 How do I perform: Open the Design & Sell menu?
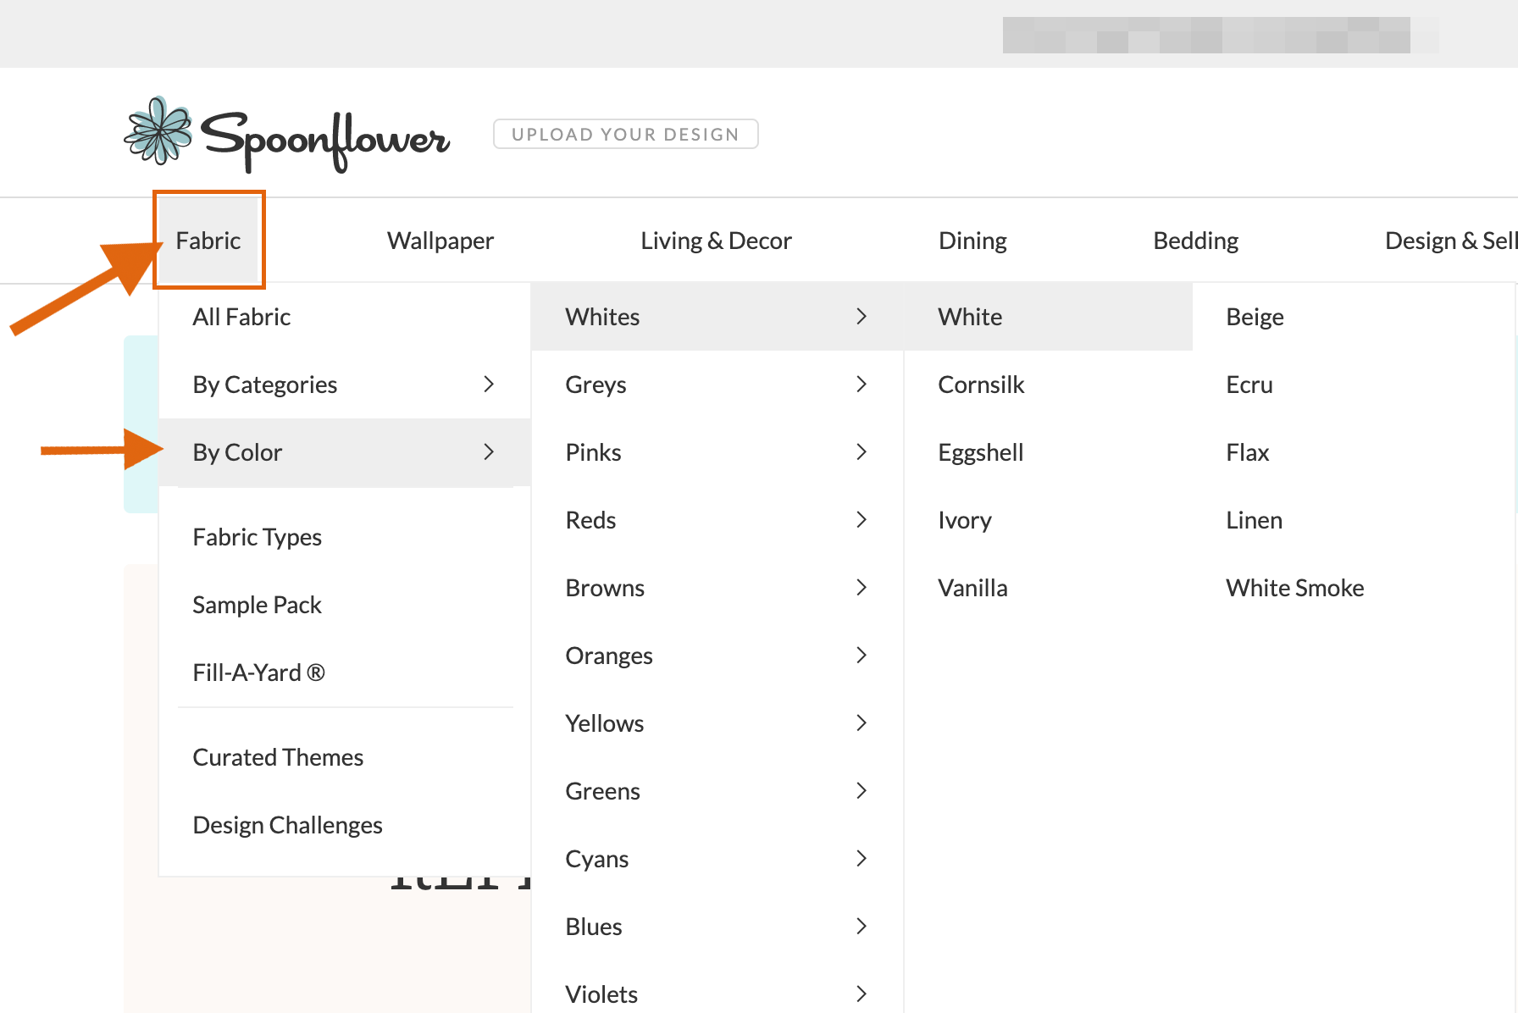(x=1450, y=241)
